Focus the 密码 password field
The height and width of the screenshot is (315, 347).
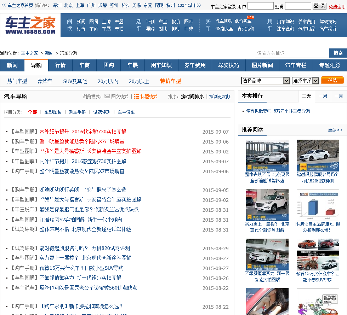click(298, 6)
